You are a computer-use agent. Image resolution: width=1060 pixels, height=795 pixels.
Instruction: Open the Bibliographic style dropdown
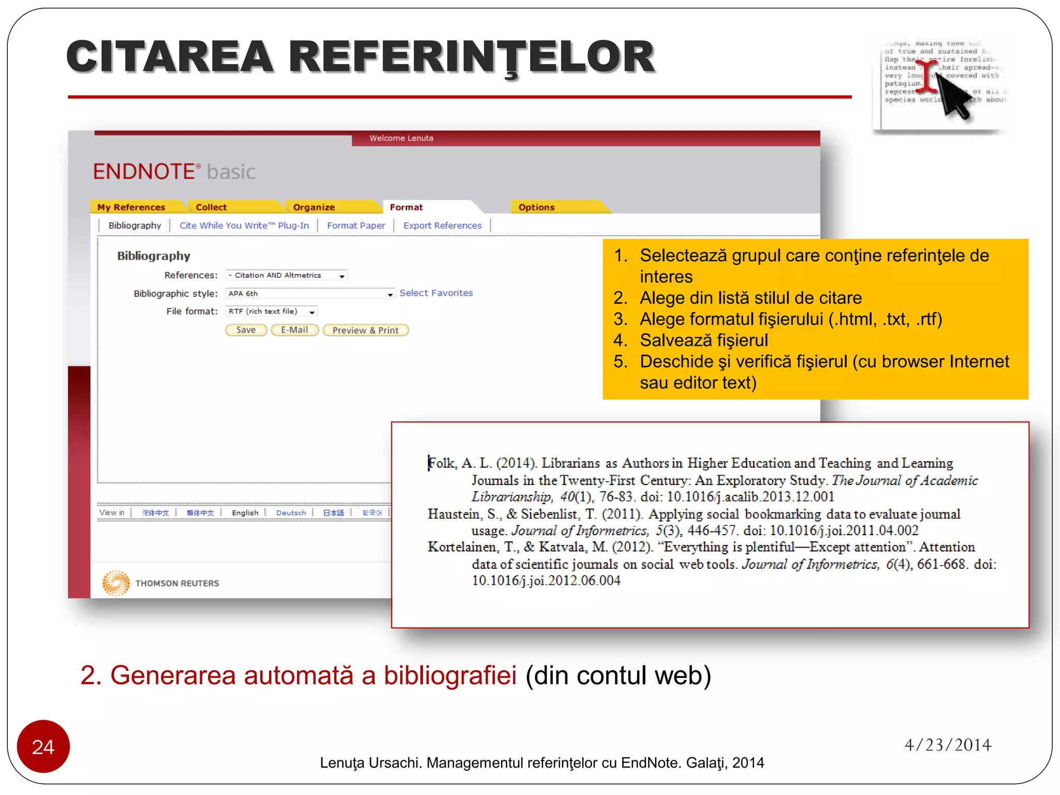coord(311,293)
